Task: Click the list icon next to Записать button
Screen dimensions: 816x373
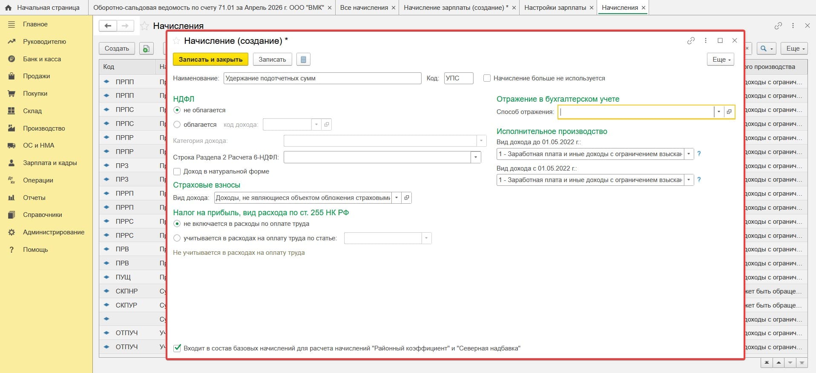Action: (303, 60)
